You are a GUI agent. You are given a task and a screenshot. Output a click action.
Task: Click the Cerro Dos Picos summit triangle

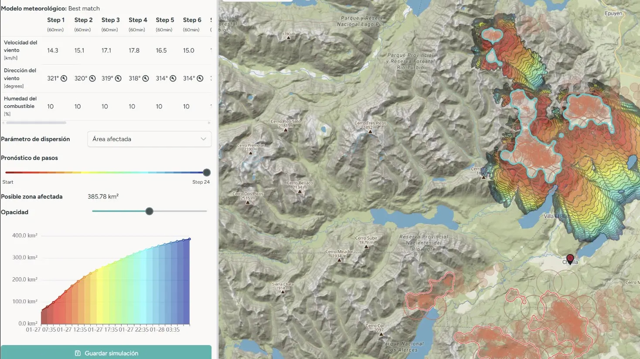[248, 202]
